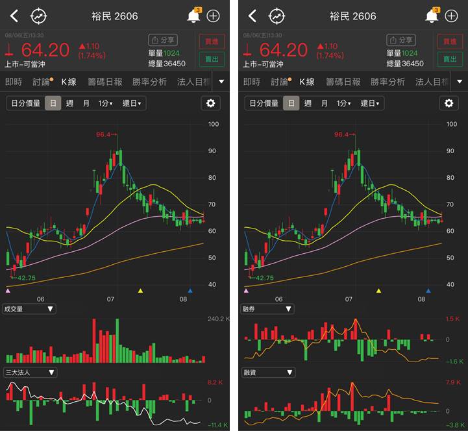Open 勝率分析 tab on right screen
468x431 pixels.
[x=388, y=82]
